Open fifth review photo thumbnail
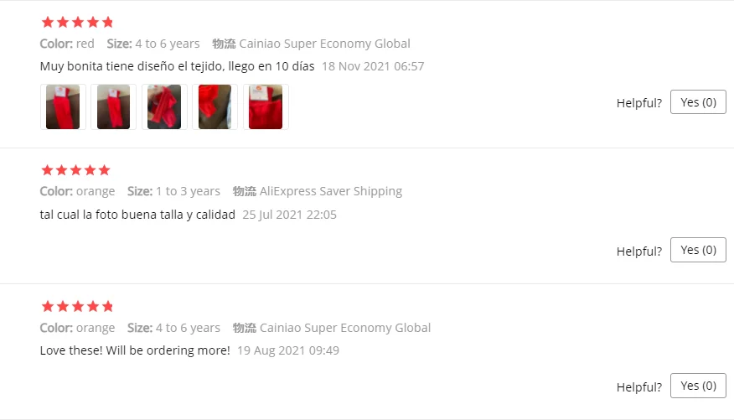This screenshot has width=734, height=420. coord(266,106)
